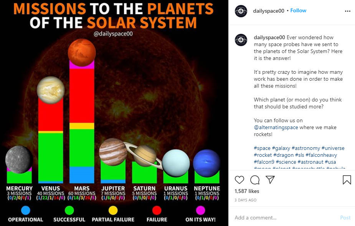Open the #astronaut hashtag
This screenshot has width=355, height=226.
(311, 162)
